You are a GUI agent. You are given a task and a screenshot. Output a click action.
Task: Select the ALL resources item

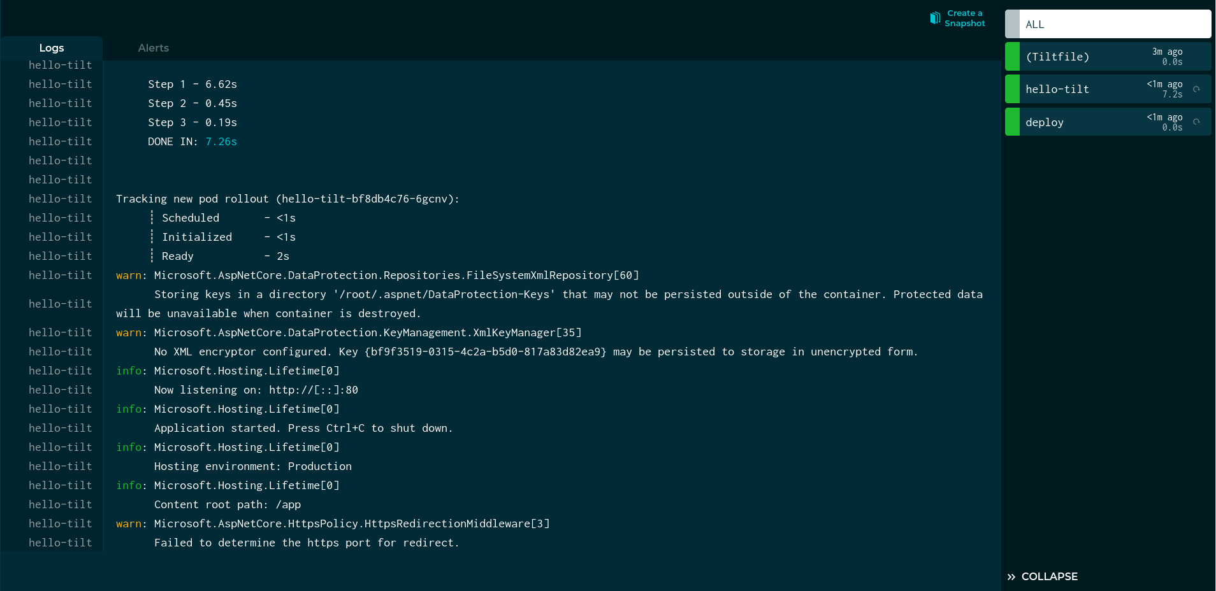(1114, 24)
